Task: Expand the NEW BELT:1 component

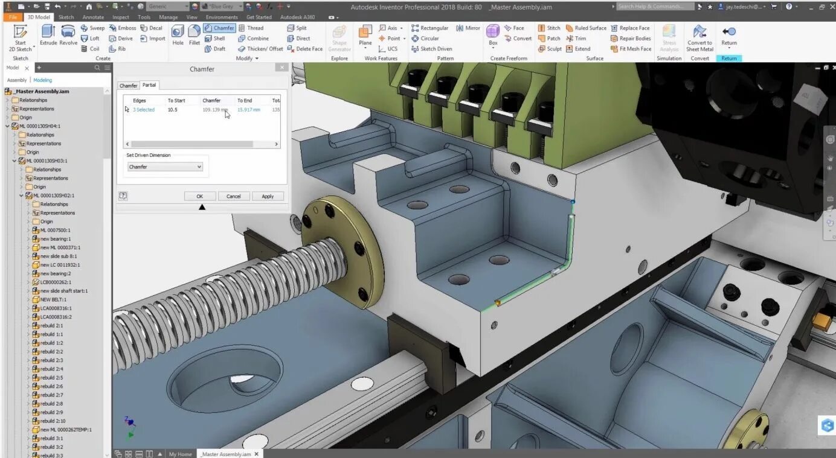Action: pos(28,299)
